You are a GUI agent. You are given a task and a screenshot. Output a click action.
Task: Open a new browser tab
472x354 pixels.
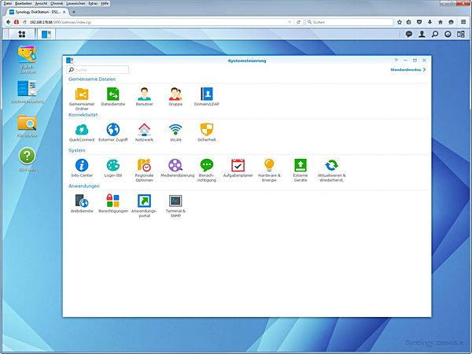pos(74,12)
